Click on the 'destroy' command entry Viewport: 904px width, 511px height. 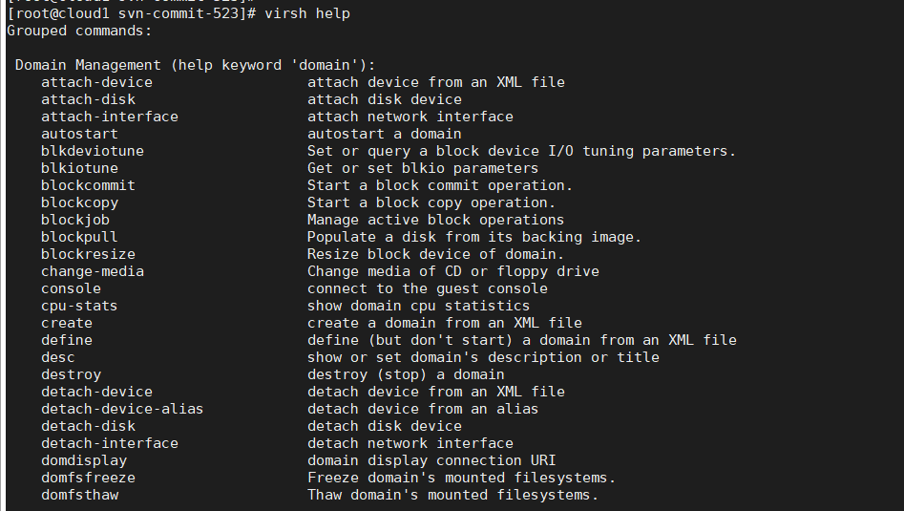[x=71, y=374]
